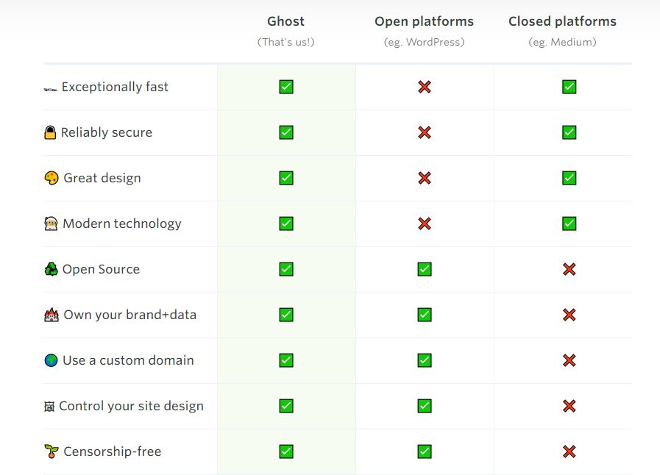Click the astronaut icon beside Modern technology

click(51, 224)
